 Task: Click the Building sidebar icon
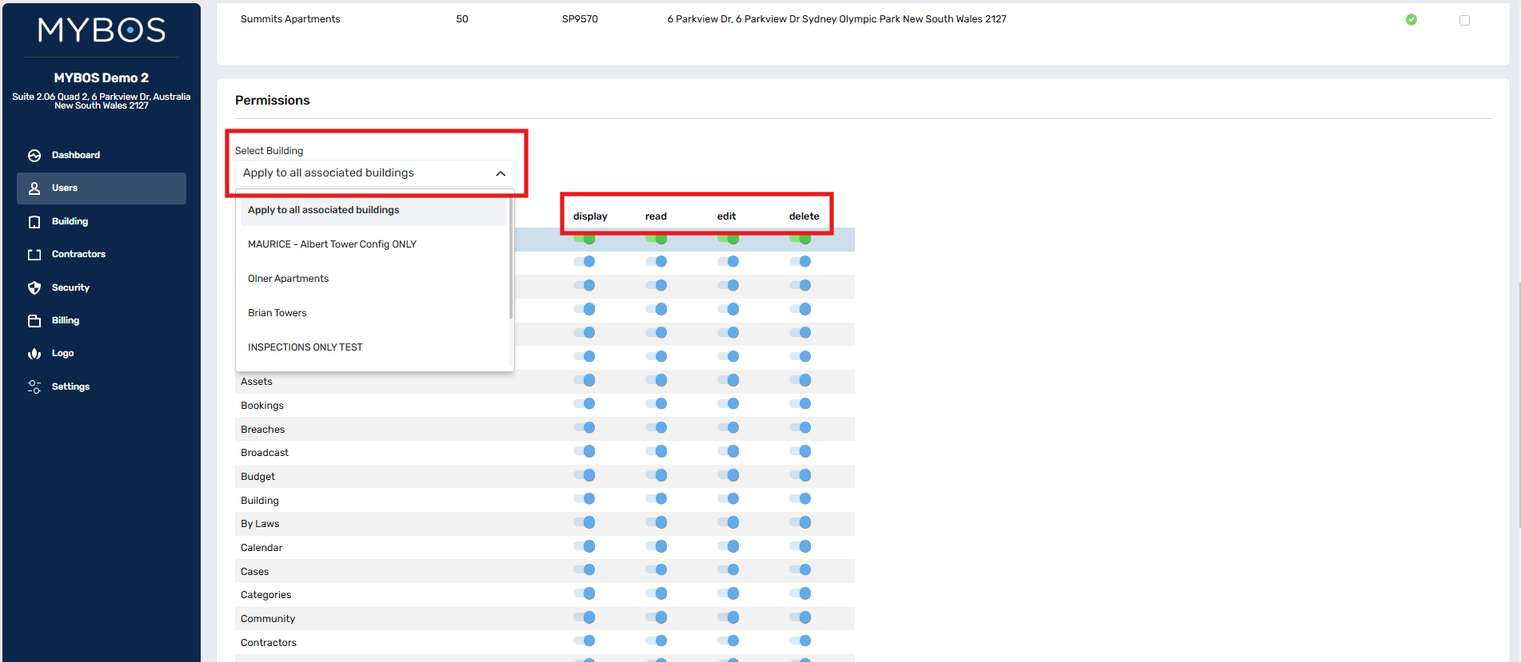point(34,222)
